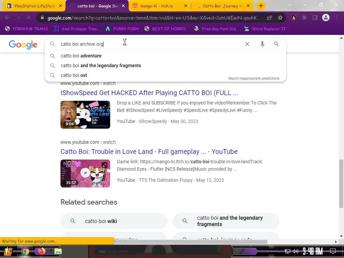Viewport: 344px width, 258px height.
Task: Submit search with blue magnifier icon
Action: point(276,44)
